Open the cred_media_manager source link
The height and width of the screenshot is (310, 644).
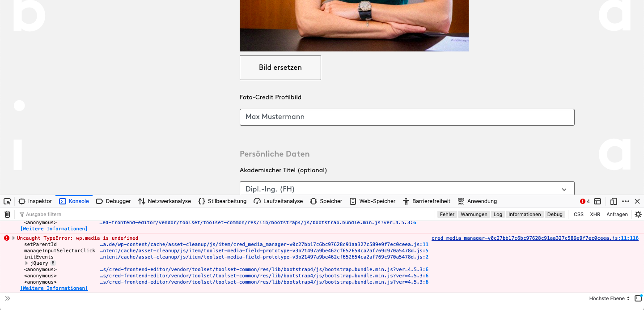pyautogui.click(x=535, y=238)
